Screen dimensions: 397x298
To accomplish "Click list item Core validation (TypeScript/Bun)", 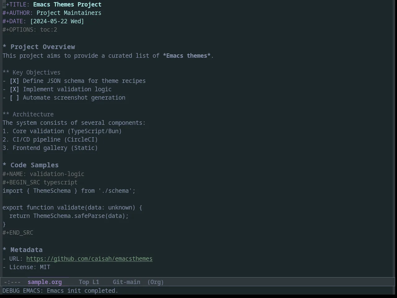I will tap(62, 131).
